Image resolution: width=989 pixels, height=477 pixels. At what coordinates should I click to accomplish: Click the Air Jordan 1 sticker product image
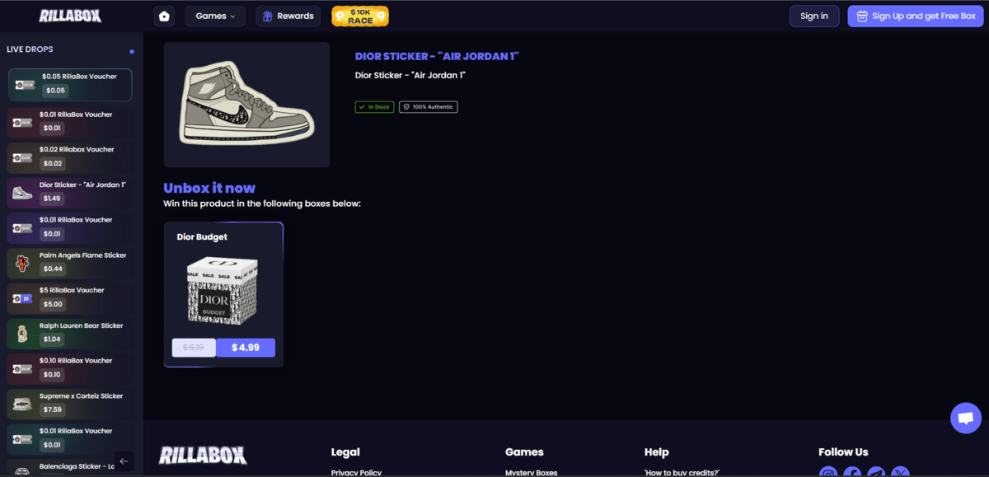(x=246, y=105)
